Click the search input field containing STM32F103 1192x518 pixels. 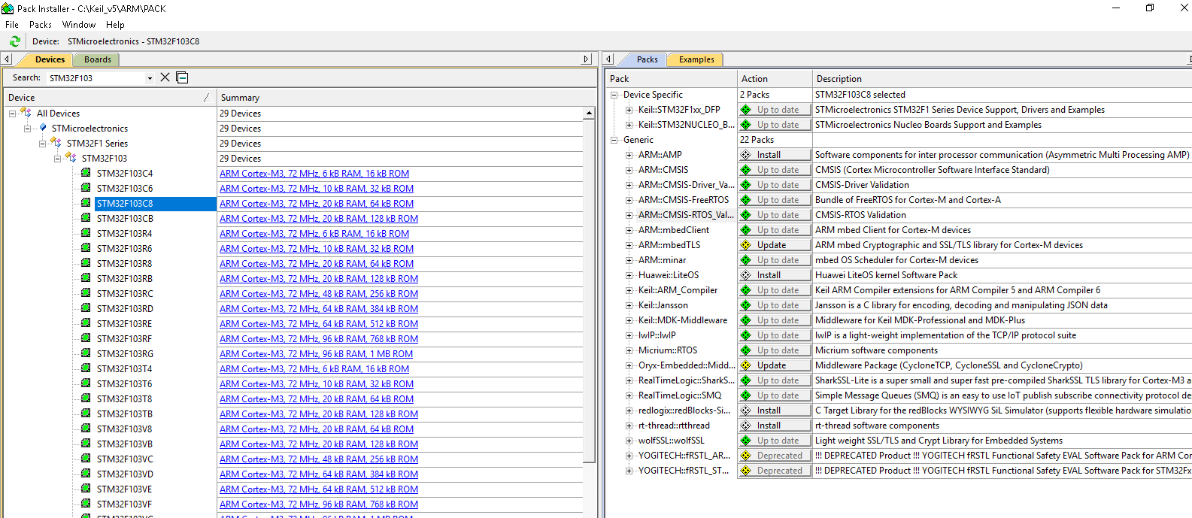click(96, 78)
